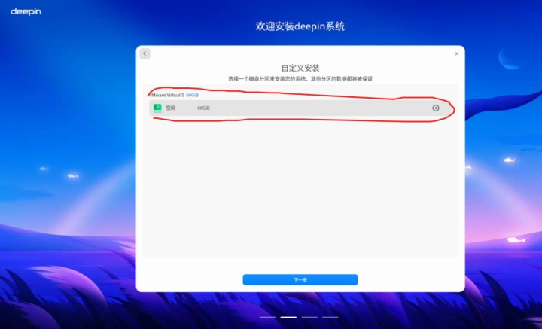Click the third progress step indicator
Screen dimensions: 542x329
tap(309, 317)
